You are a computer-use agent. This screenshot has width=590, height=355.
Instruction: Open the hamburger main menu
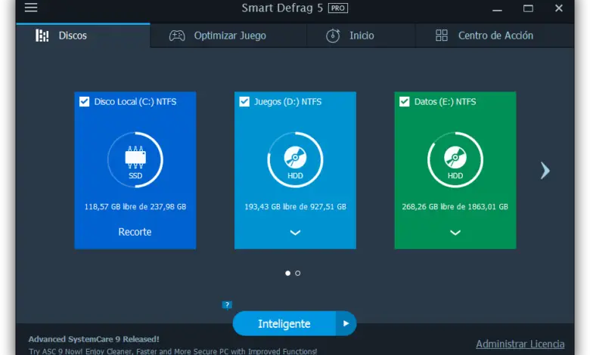pos(31,8)
